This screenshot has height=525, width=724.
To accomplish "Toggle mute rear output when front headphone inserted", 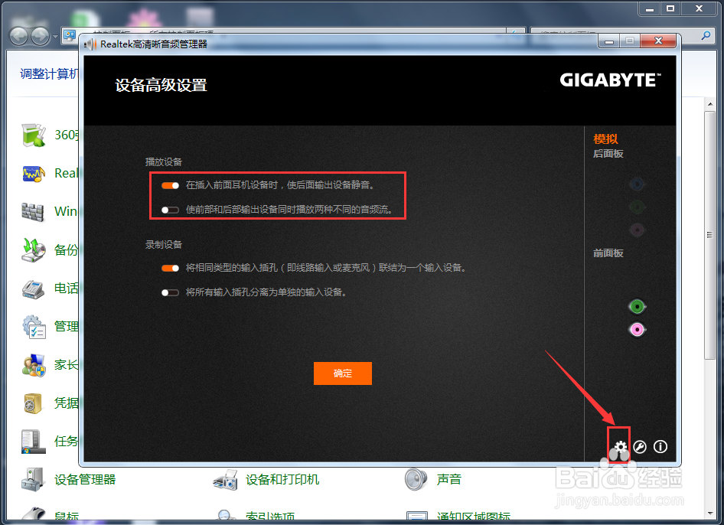I will click(x=170, y=185).
